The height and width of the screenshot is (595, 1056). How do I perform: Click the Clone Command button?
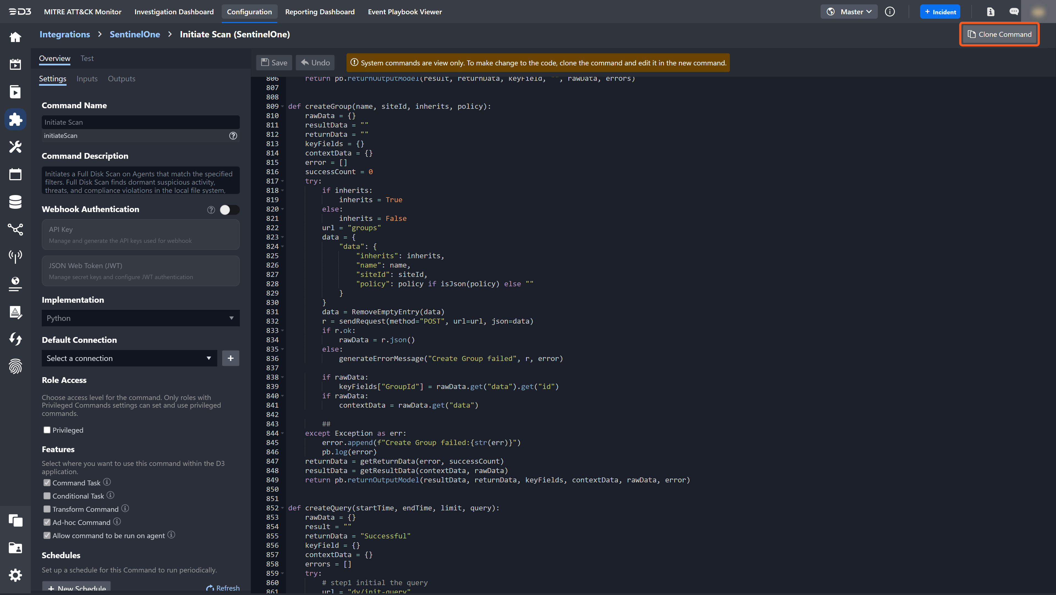click(x=999, y=34)
